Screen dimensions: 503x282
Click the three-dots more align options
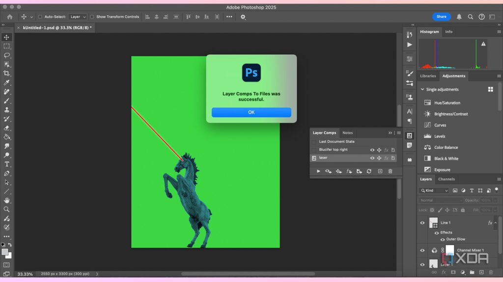pyautogui.click(x=229, y=17)
